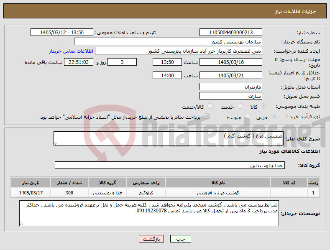Select the کالا radio button

pyautogui.click(x=263, y=106)
